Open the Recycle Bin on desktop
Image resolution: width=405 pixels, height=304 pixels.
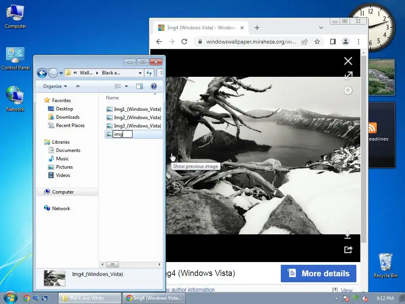pyautogui.click(x=385, y=266)
